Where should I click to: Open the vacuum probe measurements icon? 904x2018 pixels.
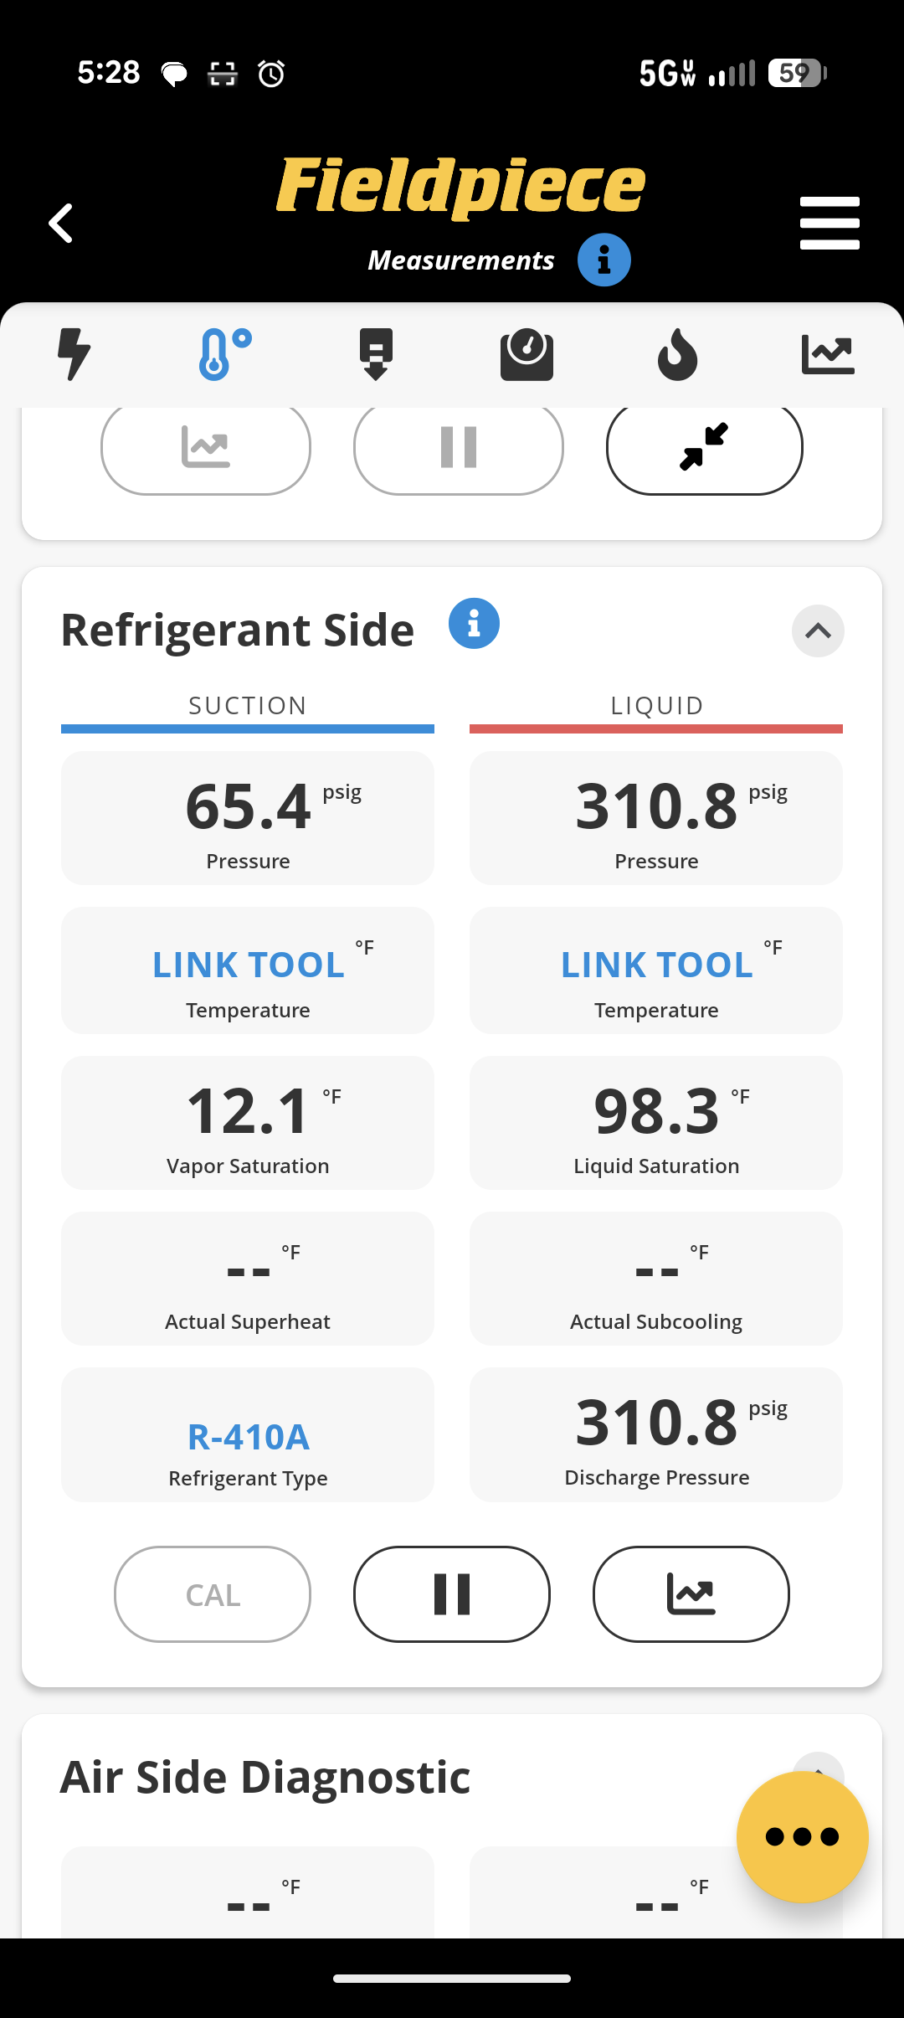point(376,354)
